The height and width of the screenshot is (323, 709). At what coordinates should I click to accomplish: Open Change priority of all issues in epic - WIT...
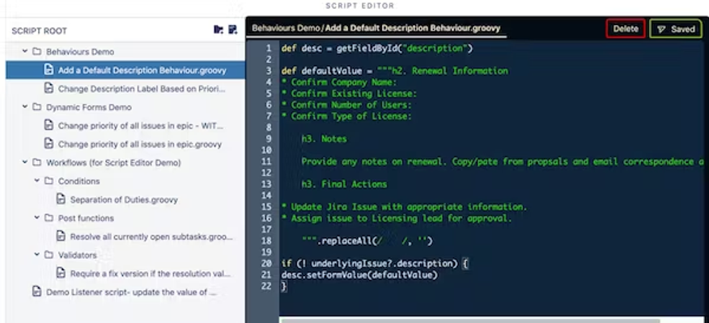[140, 126]
